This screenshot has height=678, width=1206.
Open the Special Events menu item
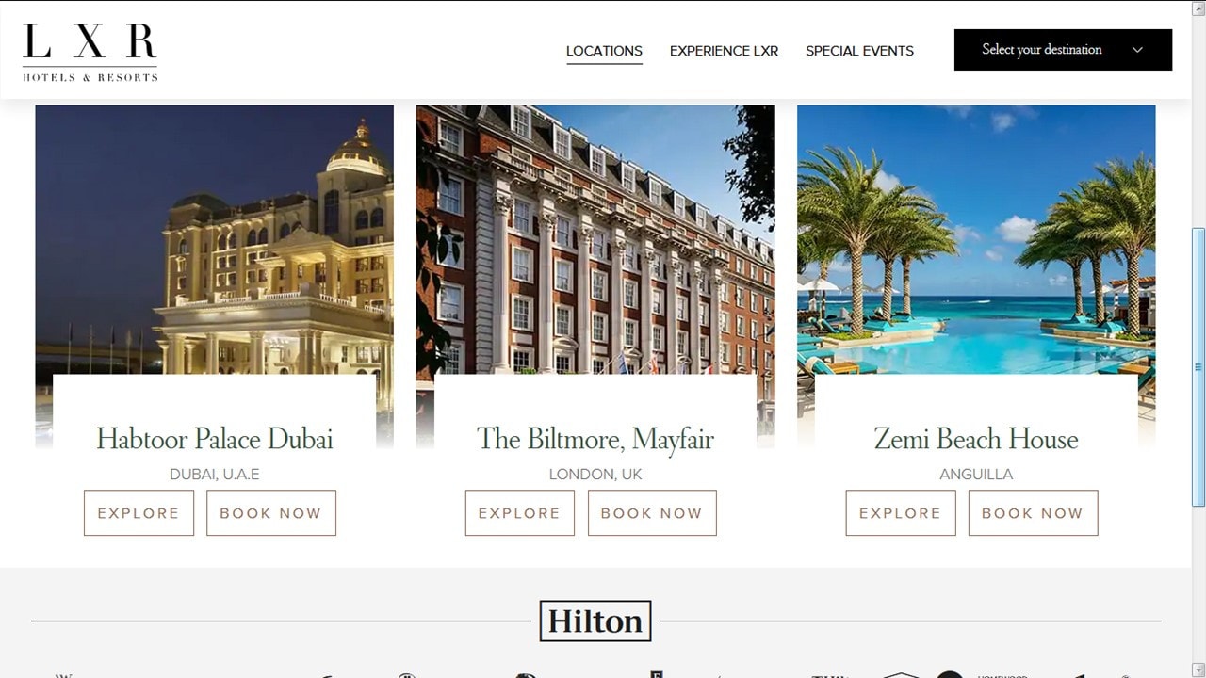[x=859, y=51]
